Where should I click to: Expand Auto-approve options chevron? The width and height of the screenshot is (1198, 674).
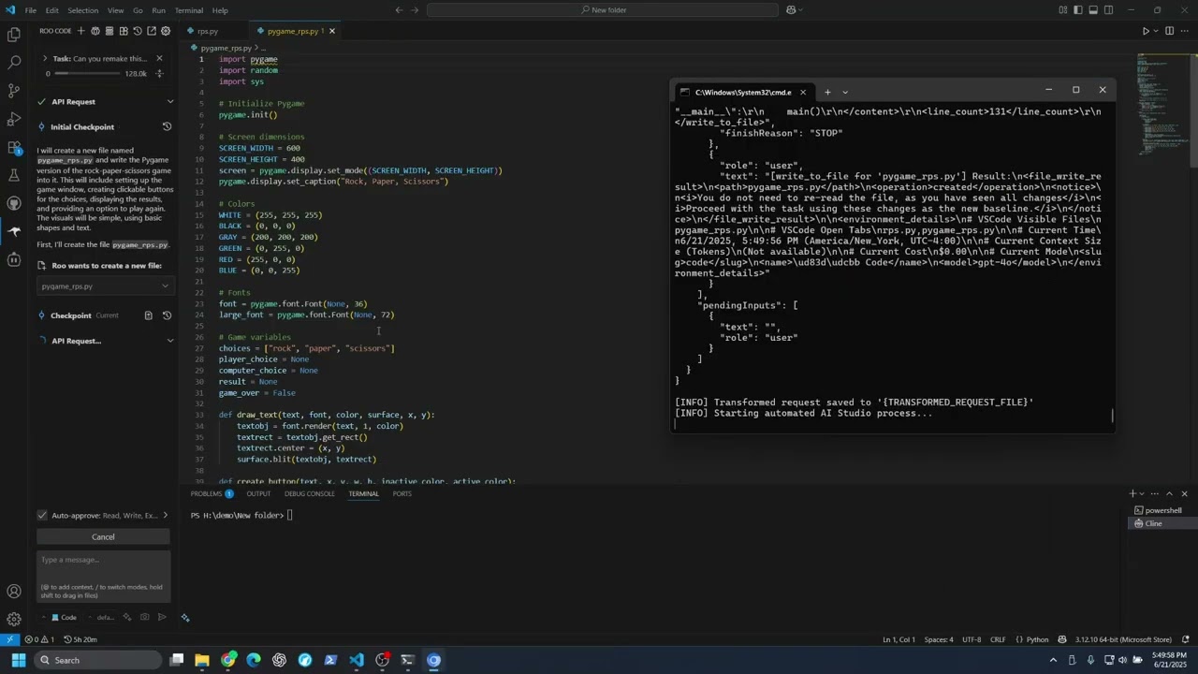(x=166, y=515)
